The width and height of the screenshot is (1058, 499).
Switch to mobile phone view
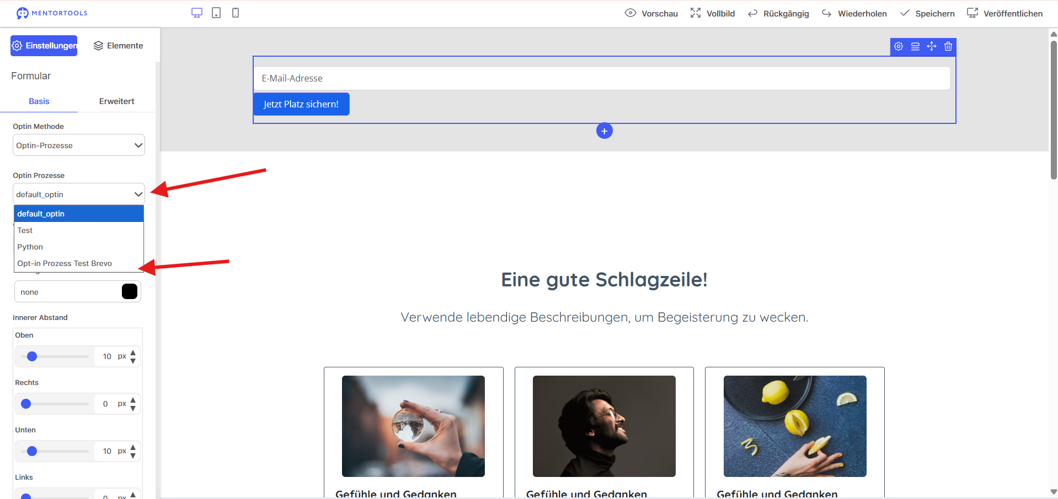pyautogui.click(x=236, y=13)
